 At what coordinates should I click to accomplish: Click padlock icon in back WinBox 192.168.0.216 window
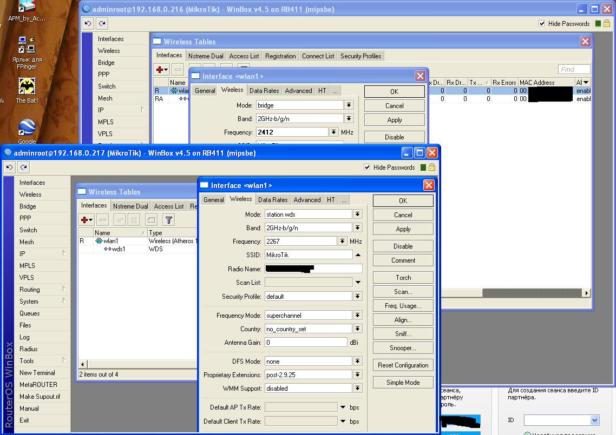click(x=607, y=24)
